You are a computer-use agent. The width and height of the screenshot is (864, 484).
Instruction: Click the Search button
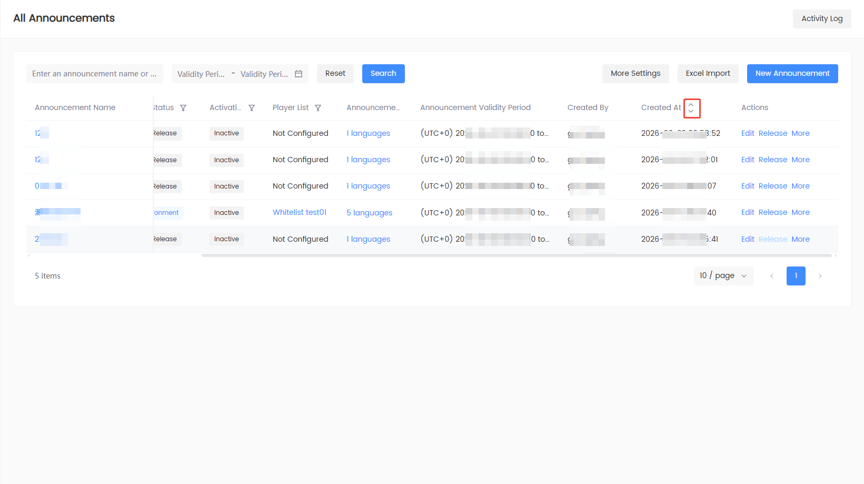click(383, 74)
